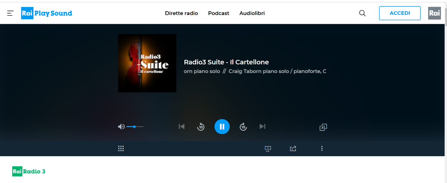The width and height of the screenshot is (447, 183).
Task: Open the pop-out mini player
Action: [323, 127]
